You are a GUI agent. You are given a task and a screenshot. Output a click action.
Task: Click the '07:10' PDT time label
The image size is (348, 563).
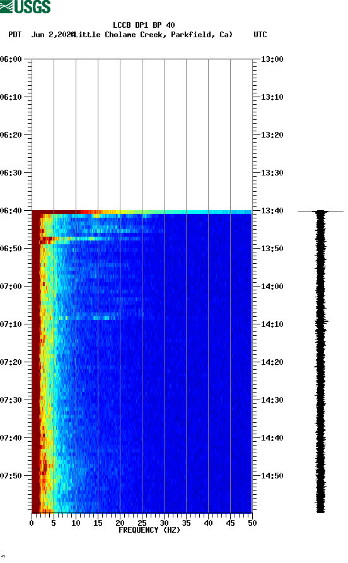[x=11, y=324]
